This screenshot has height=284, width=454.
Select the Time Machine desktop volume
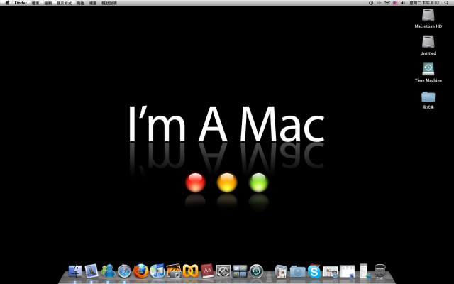point(428,72)
